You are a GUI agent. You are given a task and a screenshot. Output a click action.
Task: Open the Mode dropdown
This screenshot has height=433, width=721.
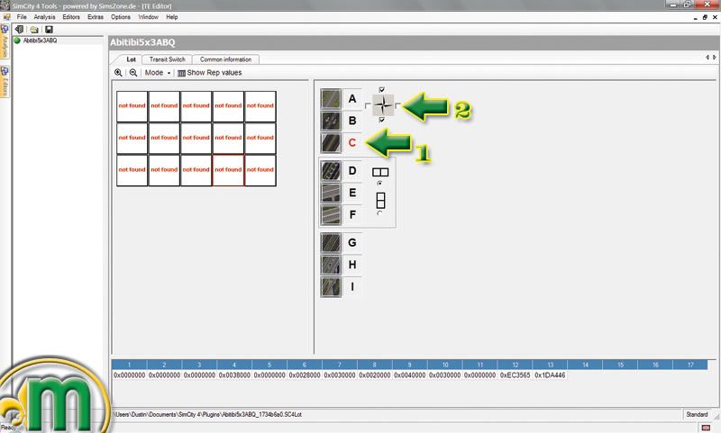157,73
